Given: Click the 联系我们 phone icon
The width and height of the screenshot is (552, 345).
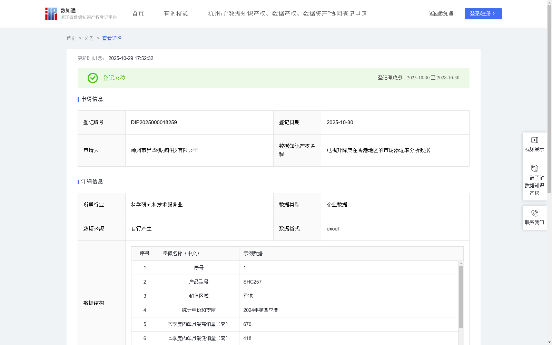Looking at the screenshot, I should [x=535, y=213].
